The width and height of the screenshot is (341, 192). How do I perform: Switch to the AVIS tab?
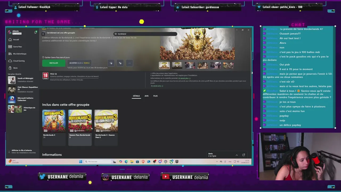147,96
